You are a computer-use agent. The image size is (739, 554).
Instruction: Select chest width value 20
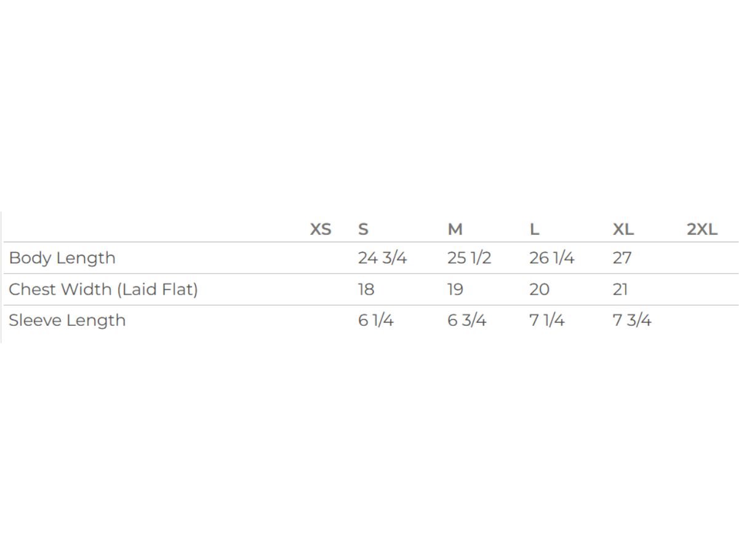tap(539, 289)
